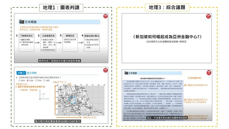This screenshot has height=129, width=229.
Task: Tick the 3425 checkbox
Action: pyautogui.click(x=44, y=80)
